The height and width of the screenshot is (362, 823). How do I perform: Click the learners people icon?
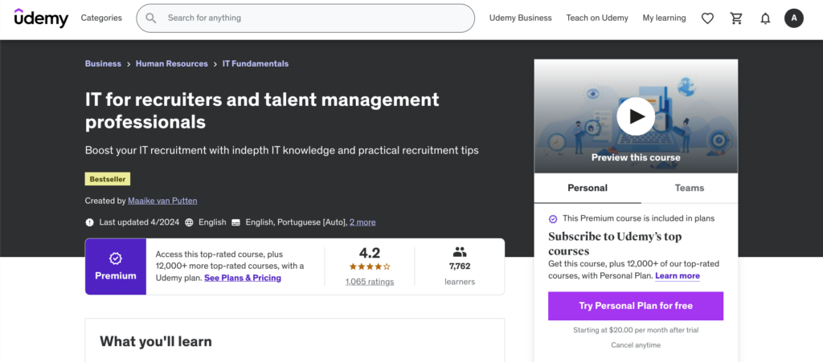460,252
